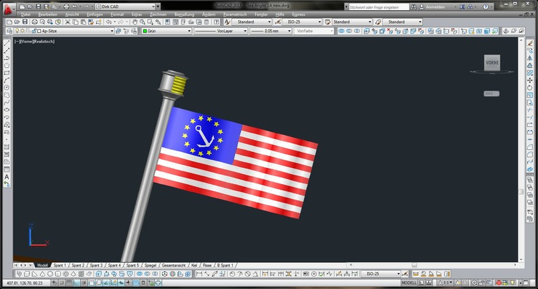Toggle Snap mode in status bar

point(62,283)
